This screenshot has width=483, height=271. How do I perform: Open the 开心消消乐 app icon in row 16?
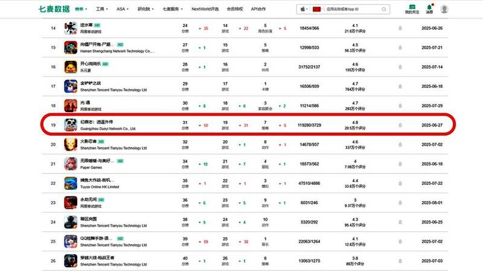pos(71,67)
